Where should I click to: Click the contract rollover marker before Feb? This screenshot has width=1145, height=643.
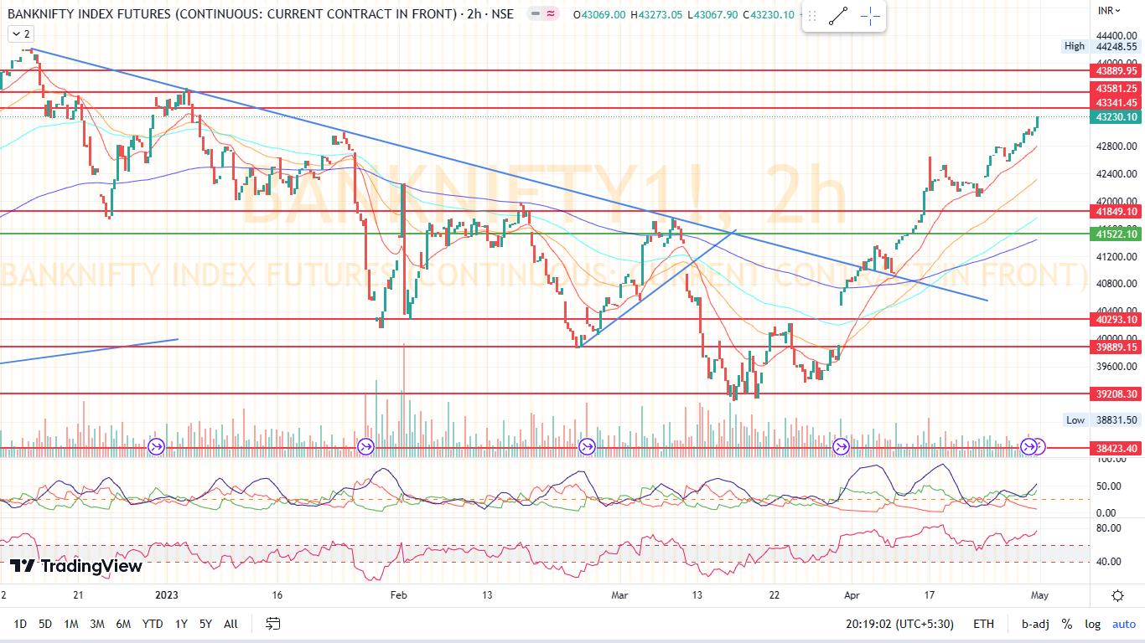click(x=365, y=446)
